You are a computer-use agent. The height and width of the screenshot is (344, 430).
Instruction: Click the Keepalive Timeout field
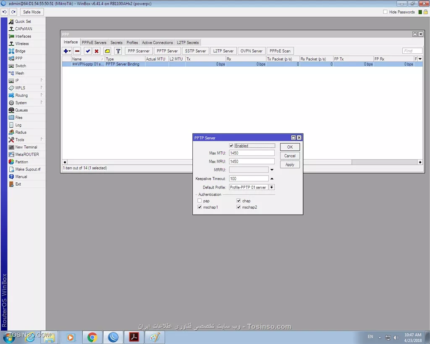tap(249, 179)
